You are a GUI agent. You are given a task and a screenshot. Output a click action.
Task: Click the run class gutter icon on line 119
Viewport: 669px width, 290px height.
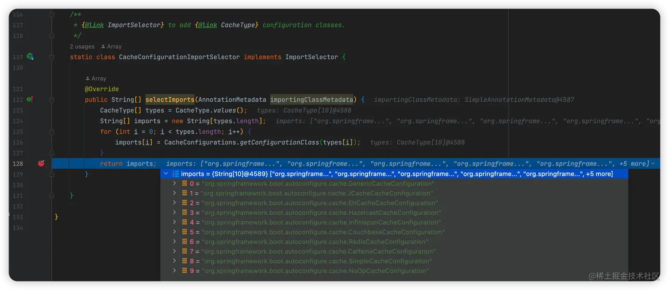tap(29, 57)
